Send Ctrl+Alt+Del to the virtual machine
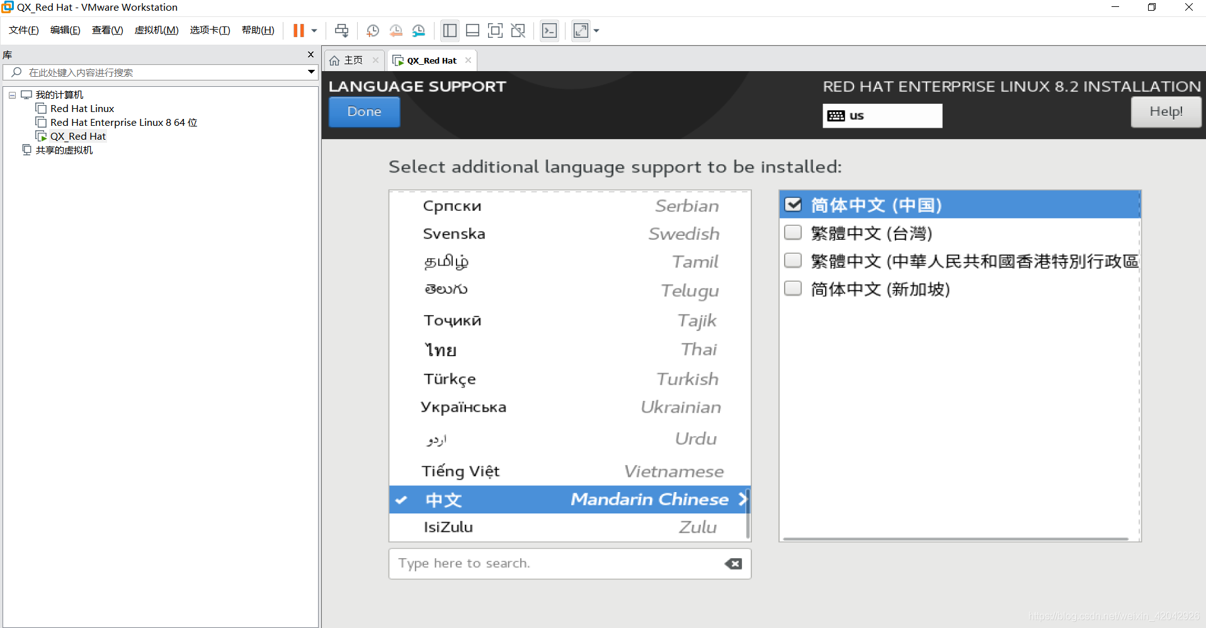This screenshot has width=1206, height=628. coord(341,30)
